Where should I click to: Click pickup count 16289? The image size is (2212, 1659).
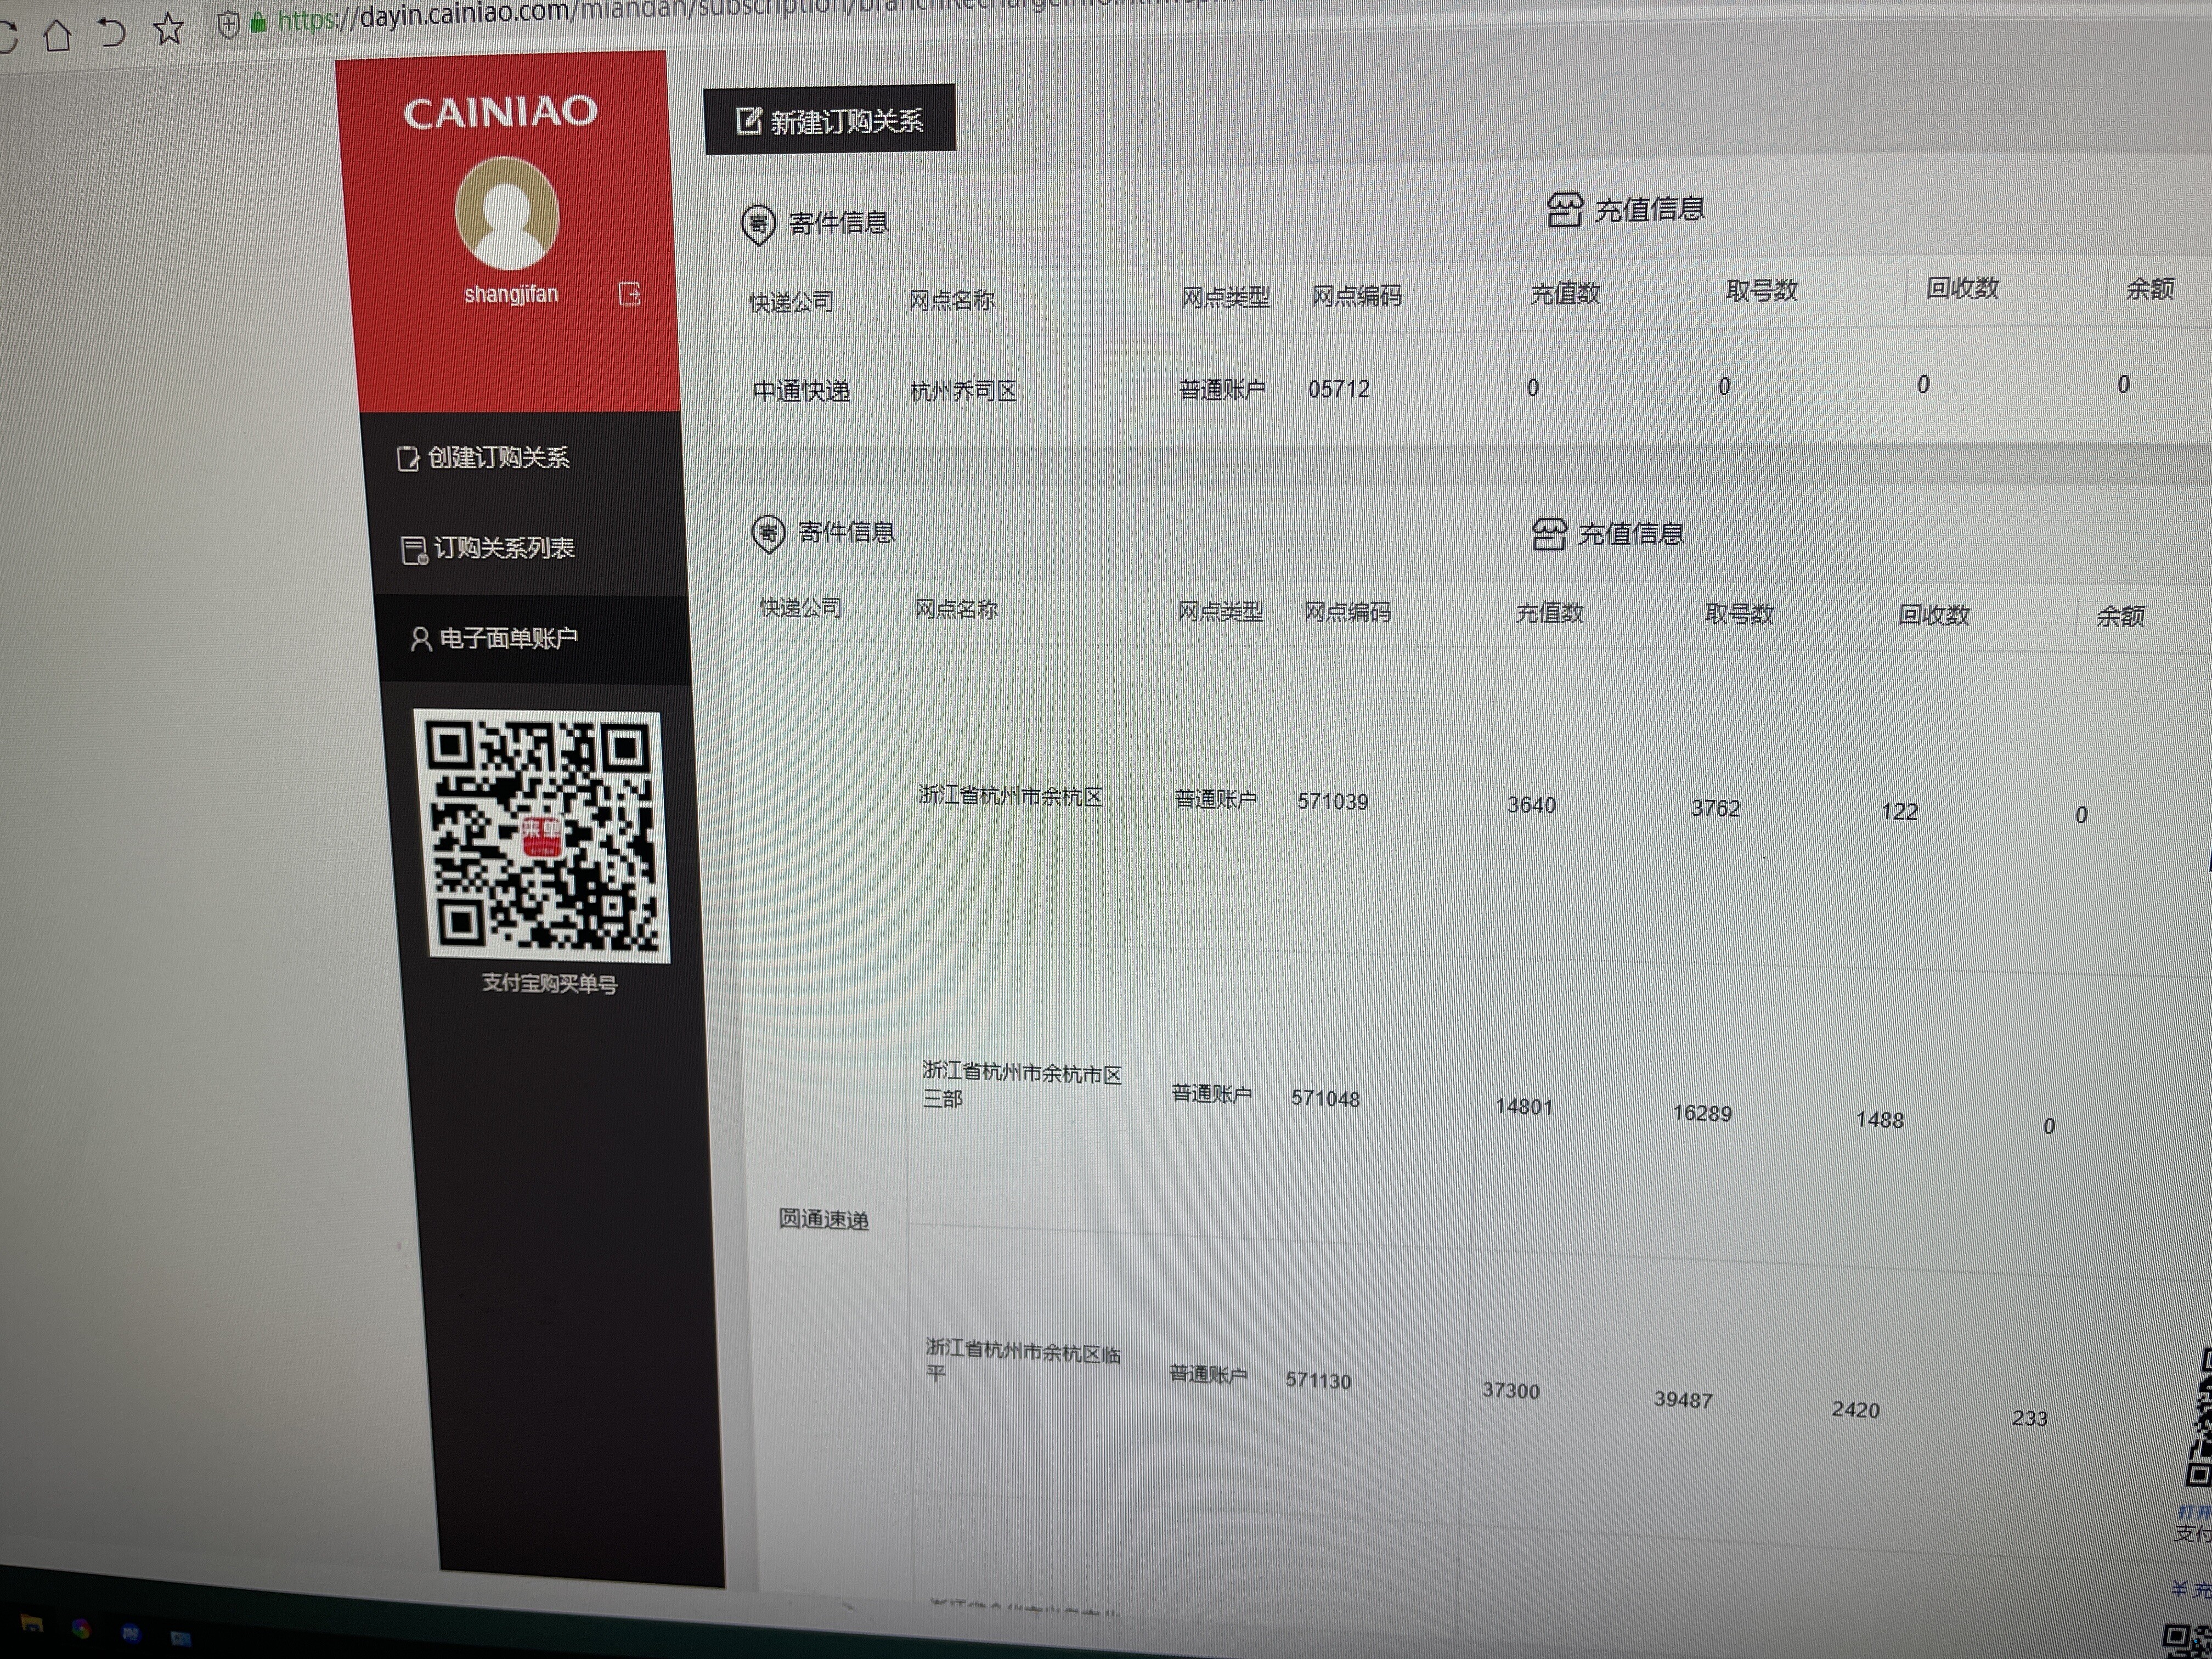tap(1702, 1113)
